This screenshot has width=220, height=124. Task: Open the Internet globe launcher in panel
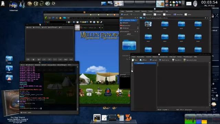coord(13,6)
